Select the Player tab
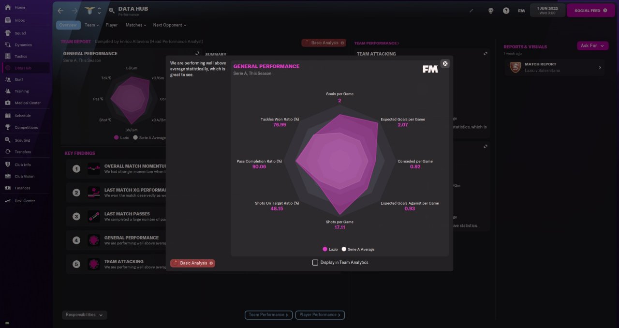Viewport: 619px width, 328px height. click(112, 25)
